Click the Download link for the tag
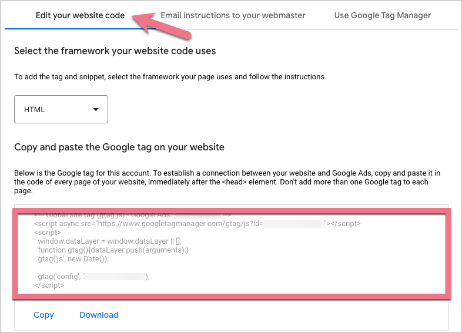Viewport: 462px width, 333px height. click(99, 315)
